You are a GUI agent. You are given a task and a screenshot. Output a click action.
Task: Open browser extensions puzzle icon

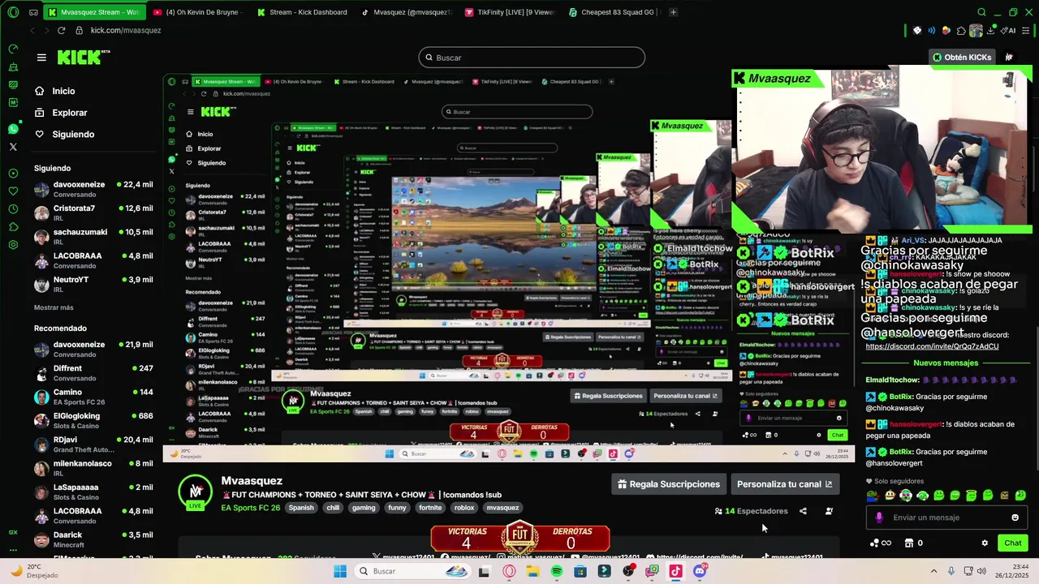(961, 30)
